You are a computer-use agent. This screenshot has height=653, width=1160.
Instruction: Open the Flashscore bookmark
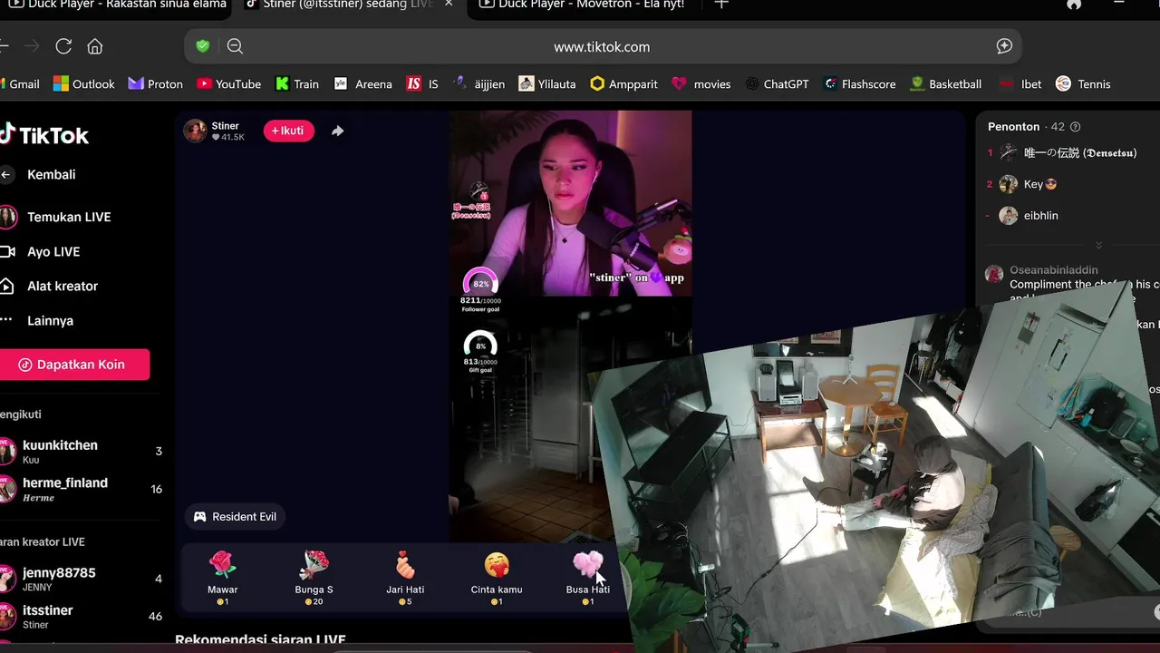tap(859, 83)
